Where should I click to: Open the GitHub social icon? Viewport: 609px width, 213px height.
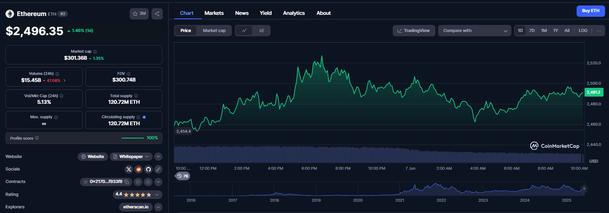click(148, 169)
